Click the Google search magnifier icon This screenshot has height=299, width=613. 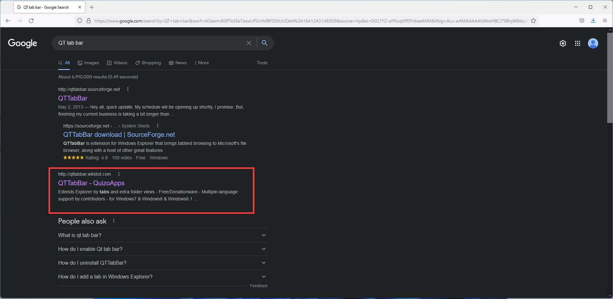pyautogui.click(x=264, y=43)
